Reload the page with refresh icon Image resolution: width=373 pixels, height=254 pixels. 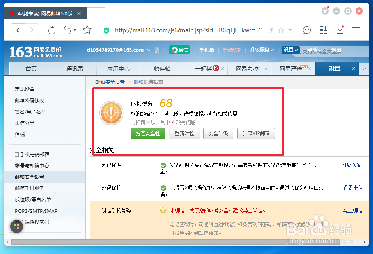[x=52, y=30]
